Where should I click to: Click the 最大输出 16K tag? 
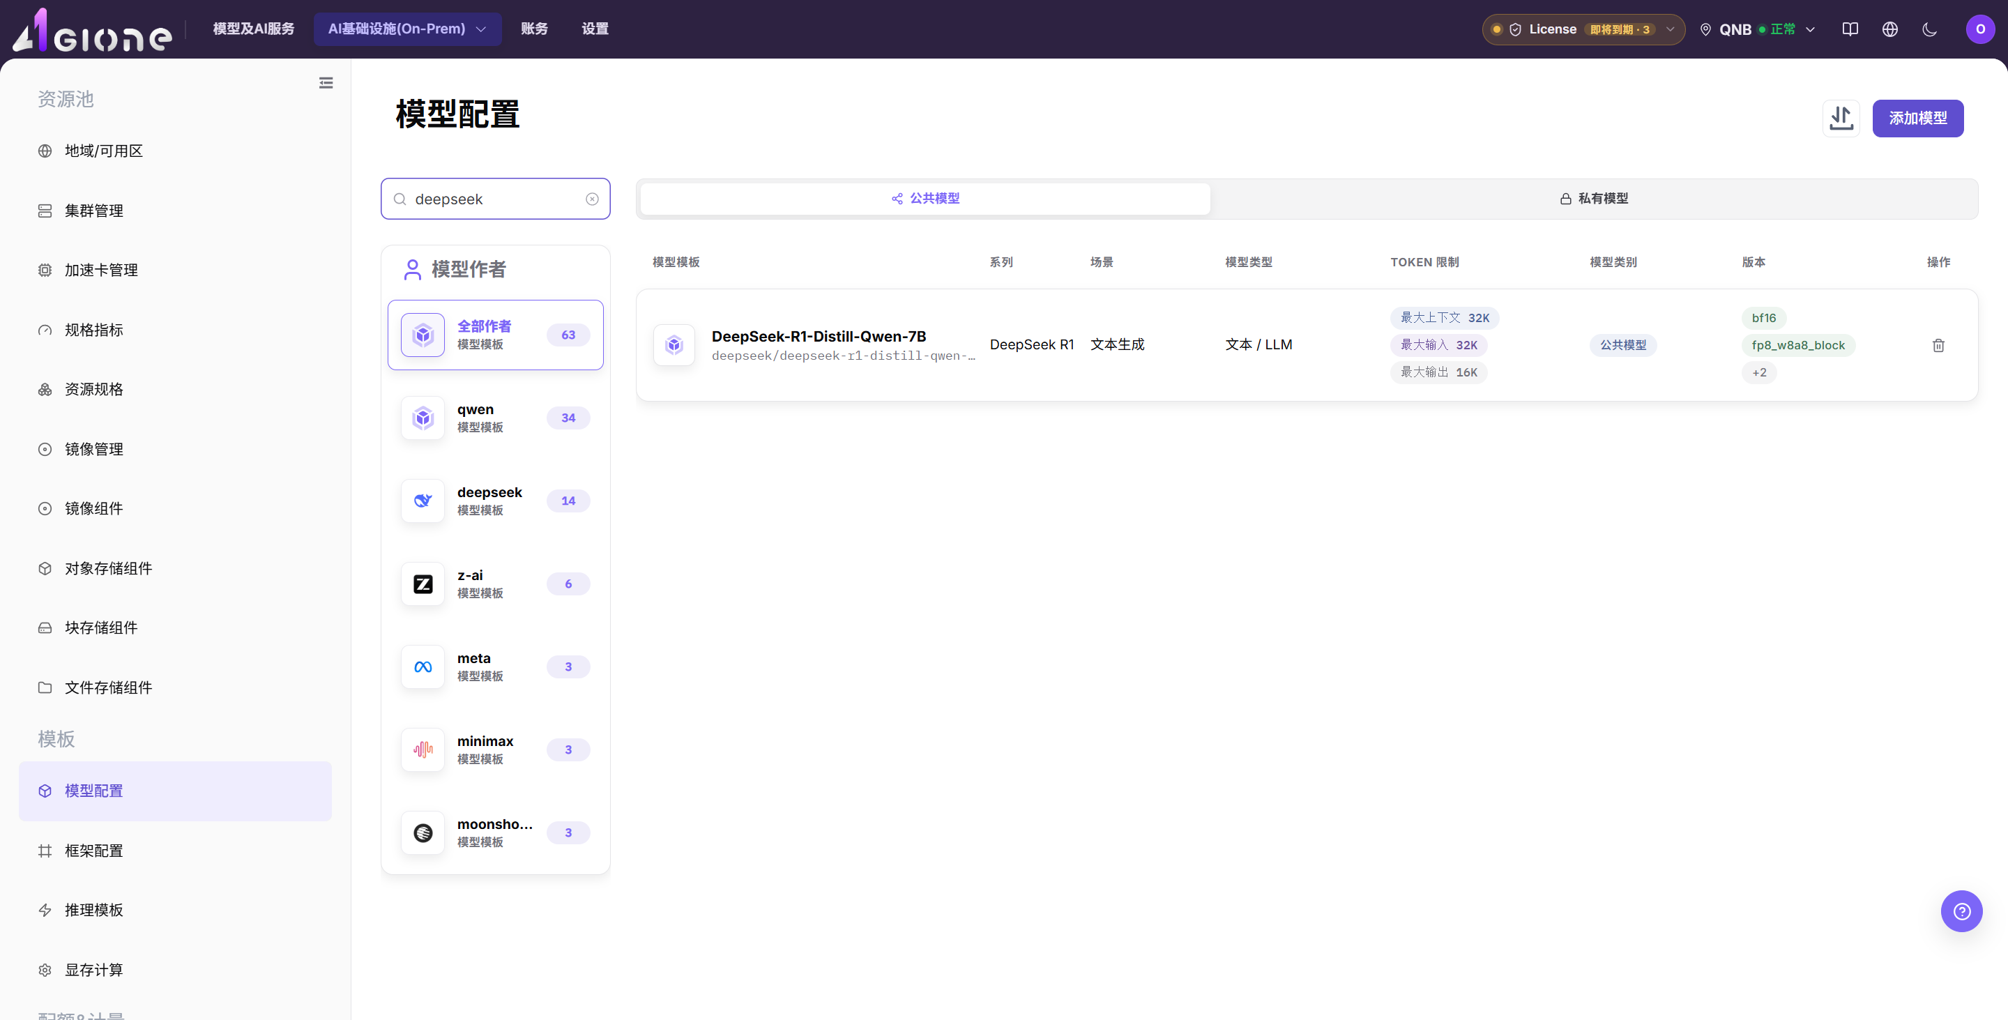pos(1438,372)
